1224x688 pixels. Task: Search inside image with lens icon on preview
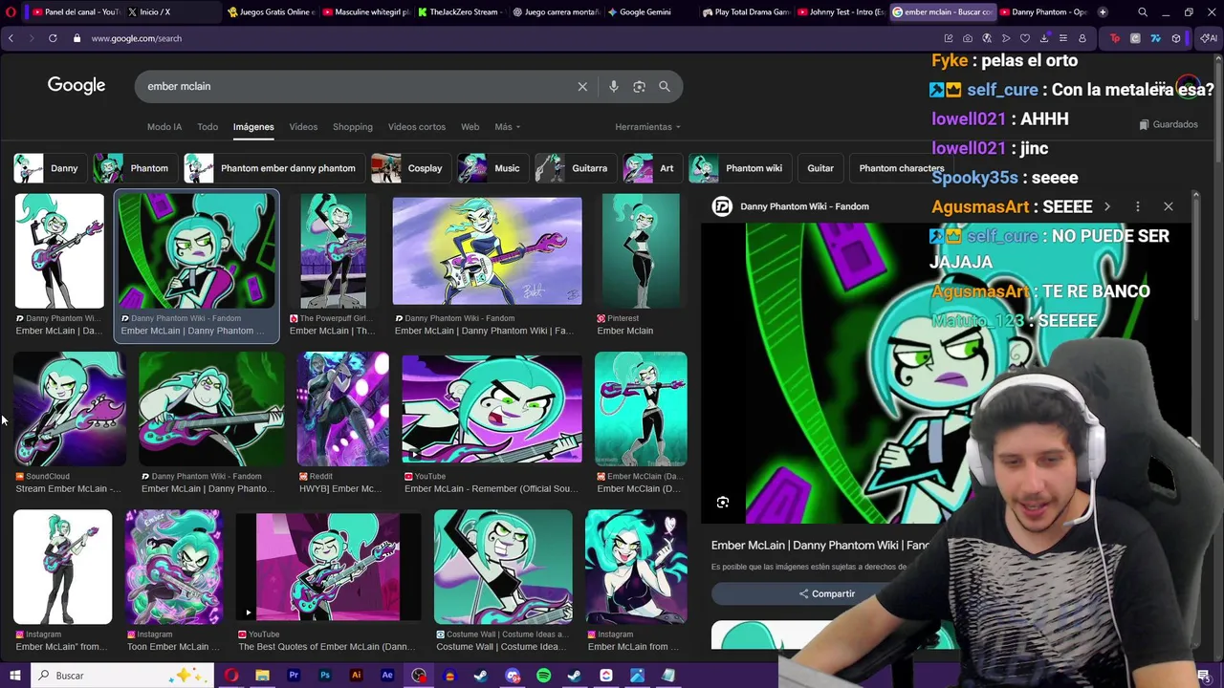(723, 503)
